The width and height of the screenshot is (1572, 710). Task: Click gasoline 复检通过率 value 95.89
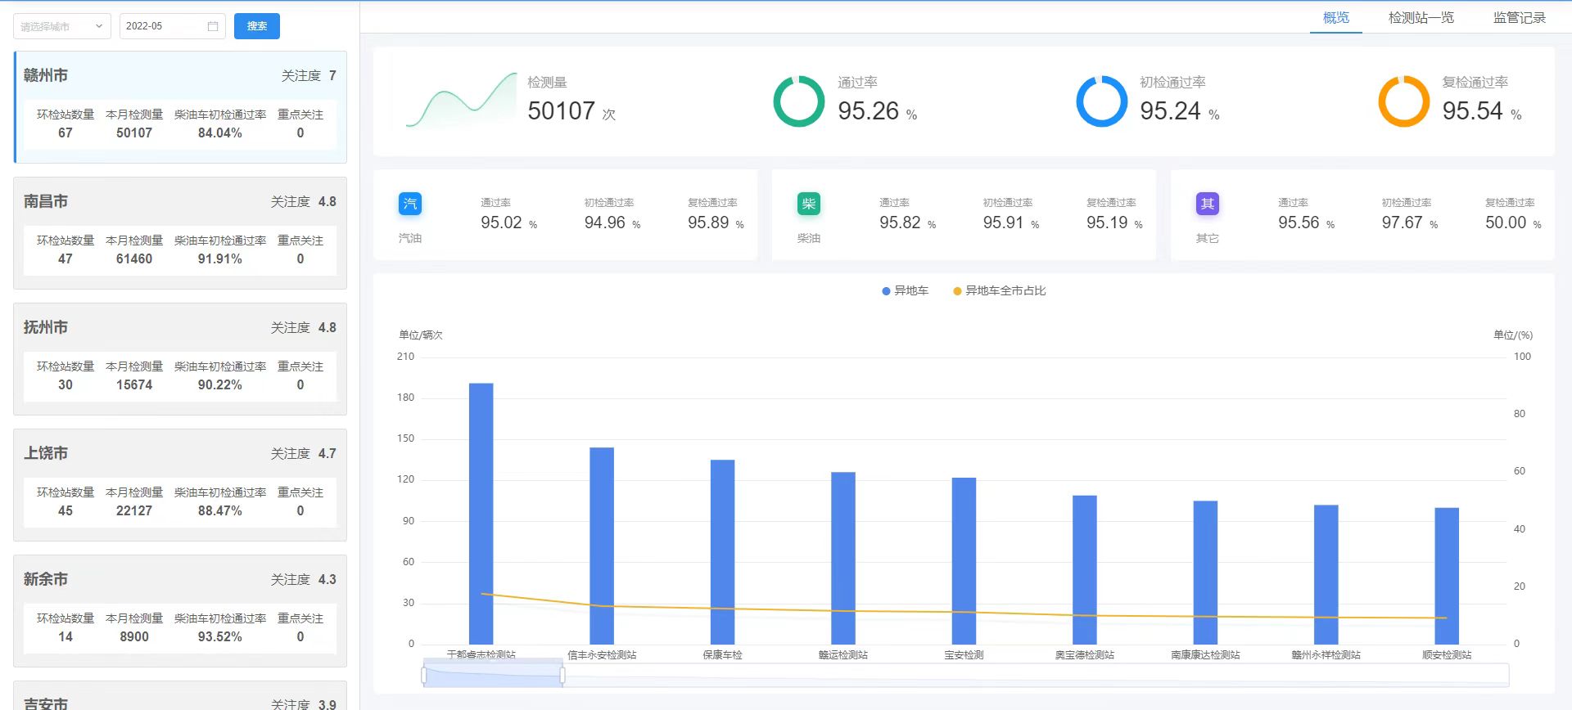point(708,222)
